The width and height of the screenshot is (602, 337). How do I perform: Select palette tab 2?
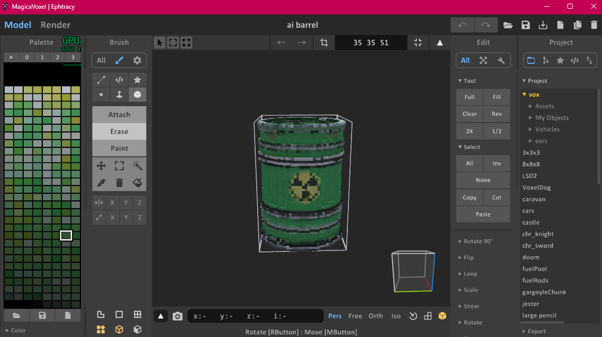(x=58, y=57)
